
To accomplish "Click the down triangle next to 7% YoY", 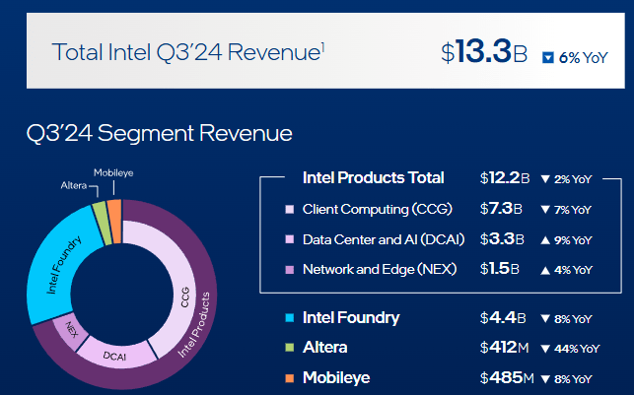I will point(545,210).
